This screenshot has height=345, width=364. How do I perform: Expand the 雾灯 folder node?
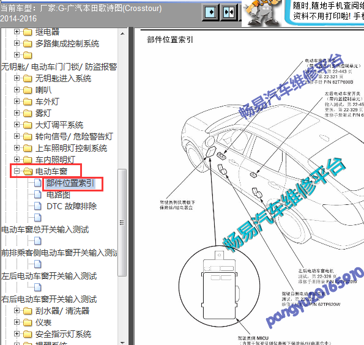tap(17, 113)
